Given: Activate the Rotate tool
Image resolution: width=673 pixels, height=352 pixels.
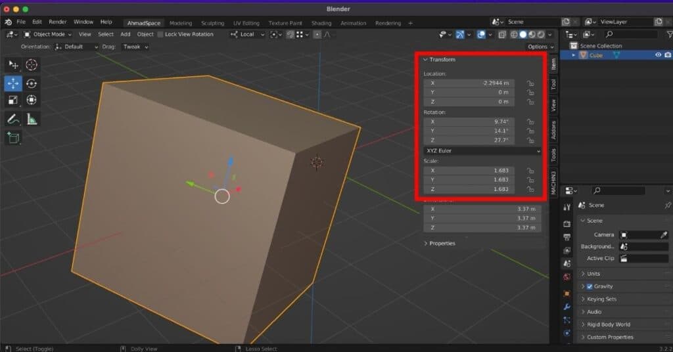Looking at the screenshot, I should (x=31, y=83).
